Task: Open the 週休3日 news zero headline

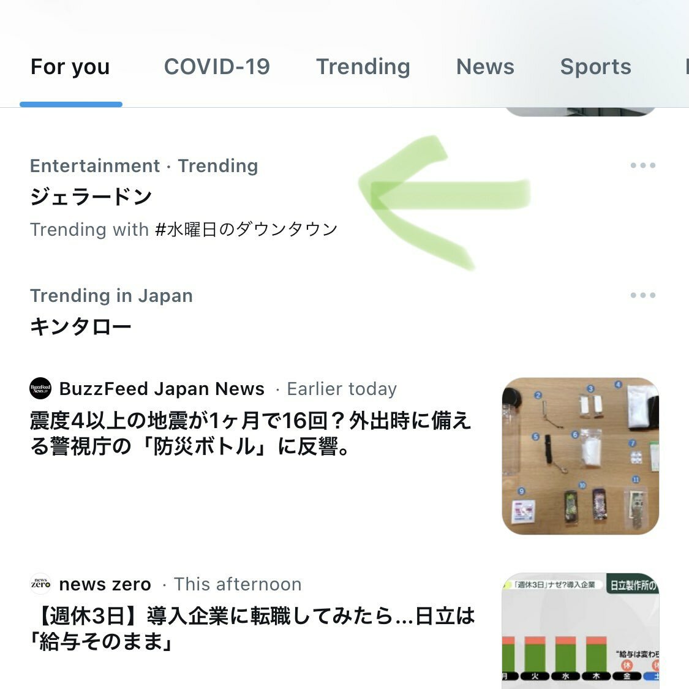Action: 253,628
